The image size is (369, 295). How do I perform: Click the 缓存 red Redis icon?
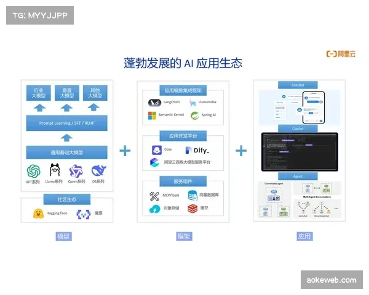tap(192, 208)
